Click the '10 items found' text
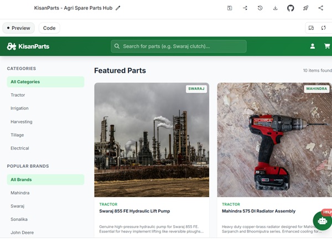332x239 pixels. tap(317, 70)
